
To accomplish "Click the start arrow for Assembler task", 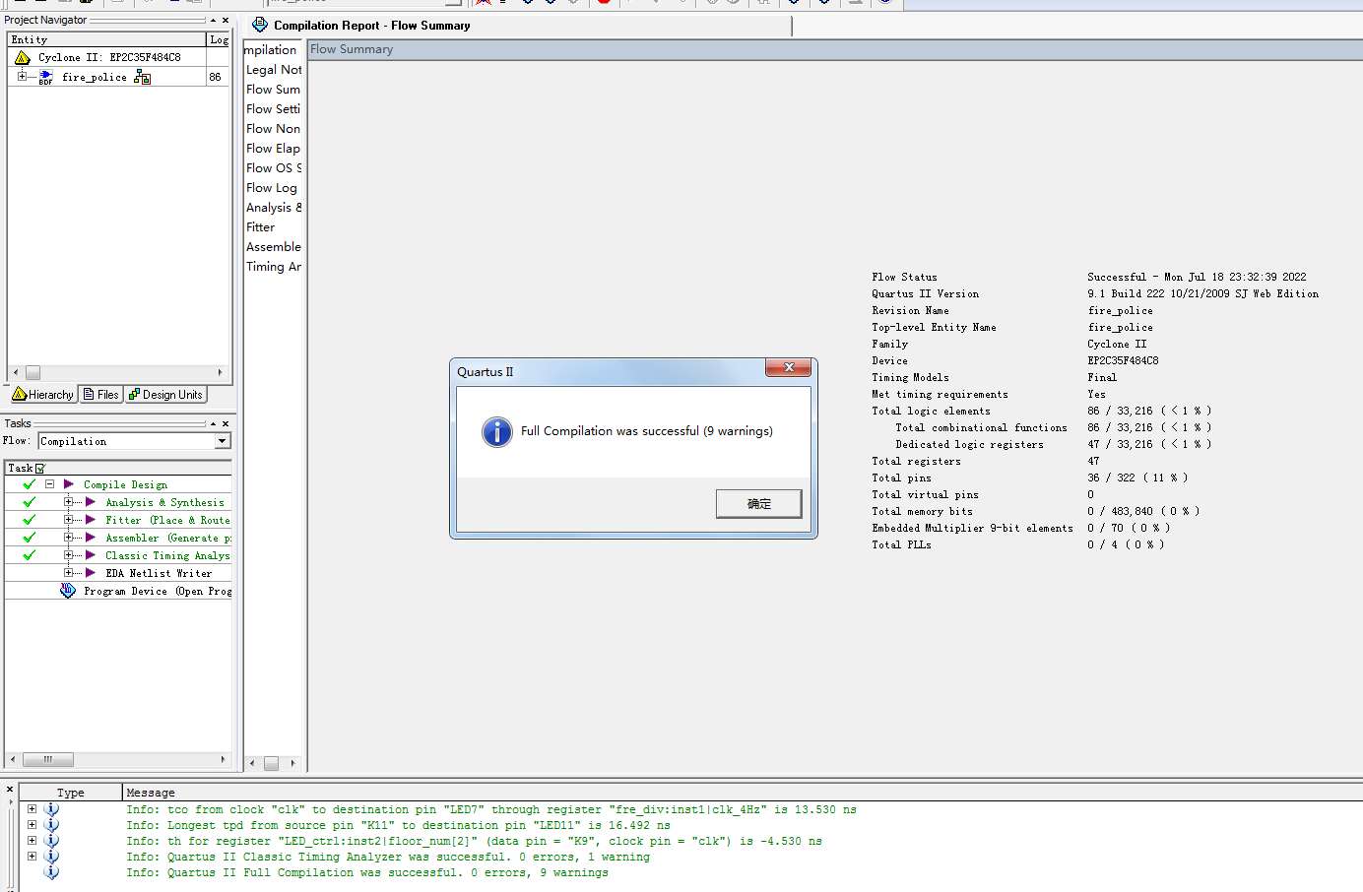I will coord(91,538).
